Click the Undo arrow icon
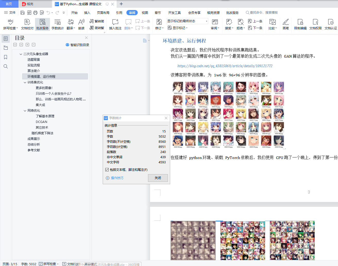Screen dimensions: 338x266 pos(48,13)
